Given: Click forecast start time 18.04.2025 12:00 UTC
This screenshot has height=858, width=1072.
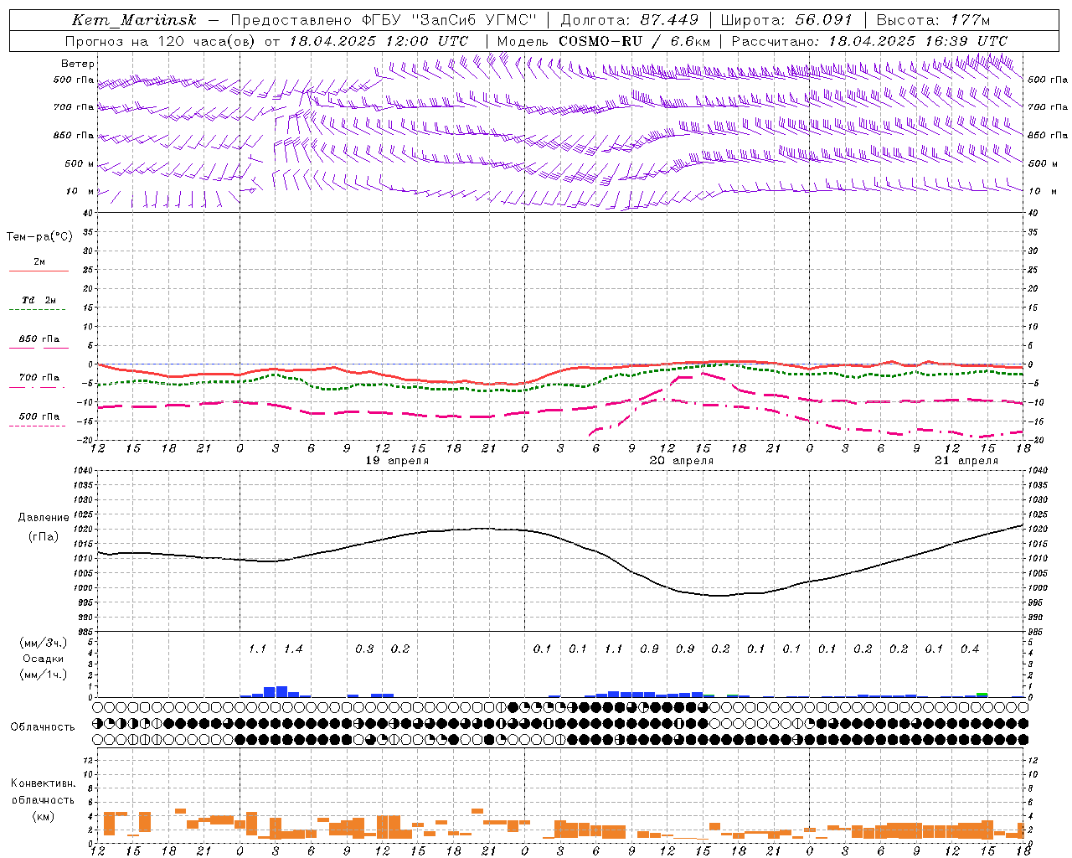Looking at the screenshot, I should tap(379, 41).
